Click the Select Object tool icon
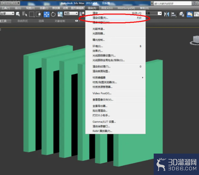199x175 pixels. (x=18, y=14)
